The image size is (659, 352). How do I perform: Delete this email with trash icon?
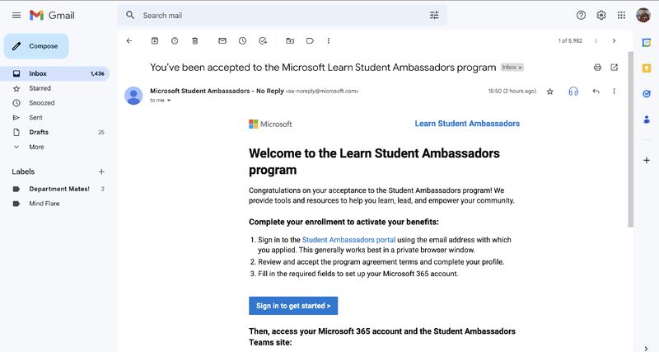(x=195, y=40)
